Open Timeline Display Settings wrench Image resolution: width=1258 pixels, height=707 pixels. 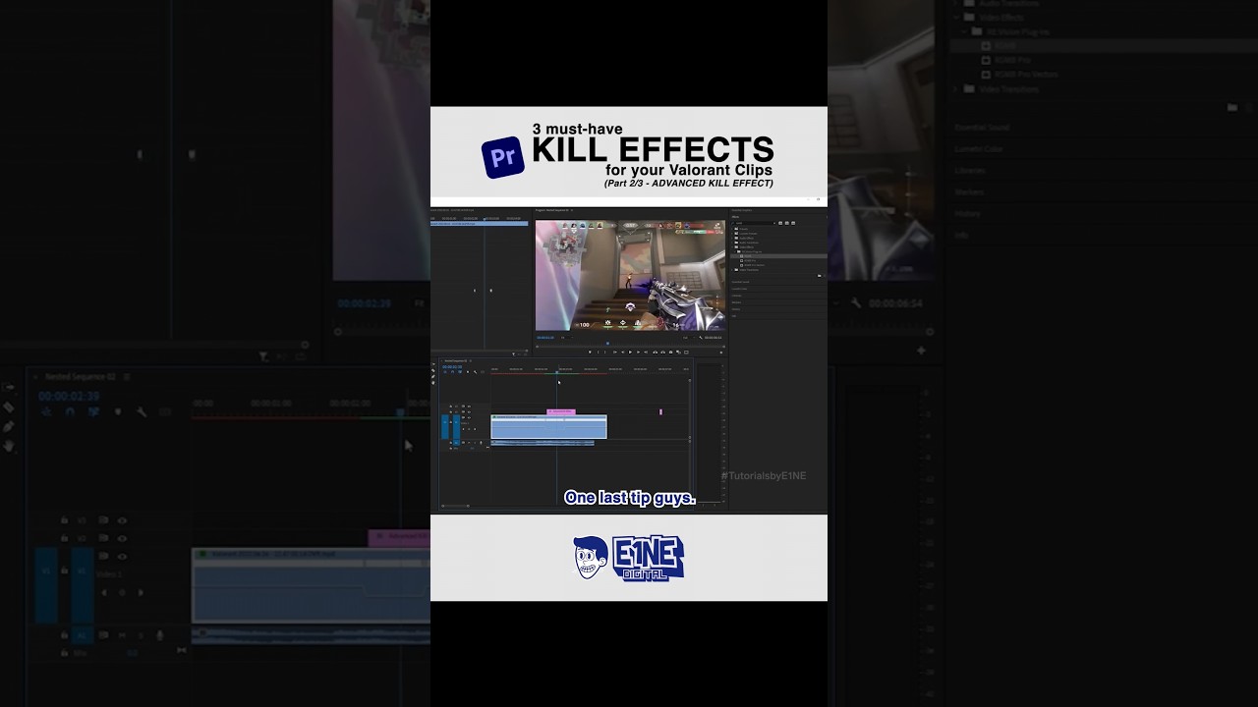[x=475, y=372]
